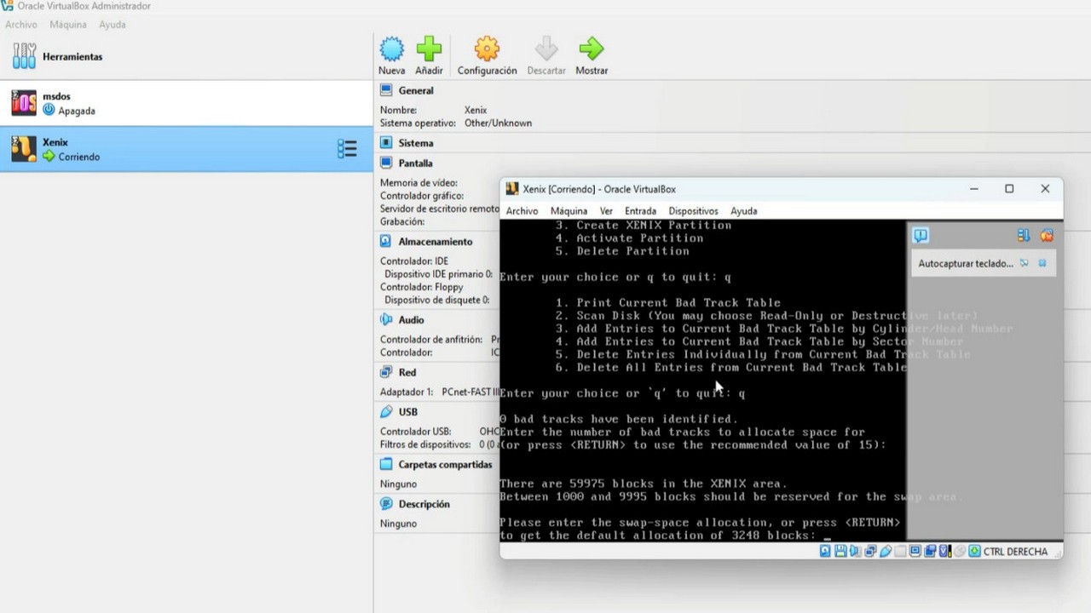Collapse the General section
The width and height of the screenshot is (1091, 613).
[416, 90]
